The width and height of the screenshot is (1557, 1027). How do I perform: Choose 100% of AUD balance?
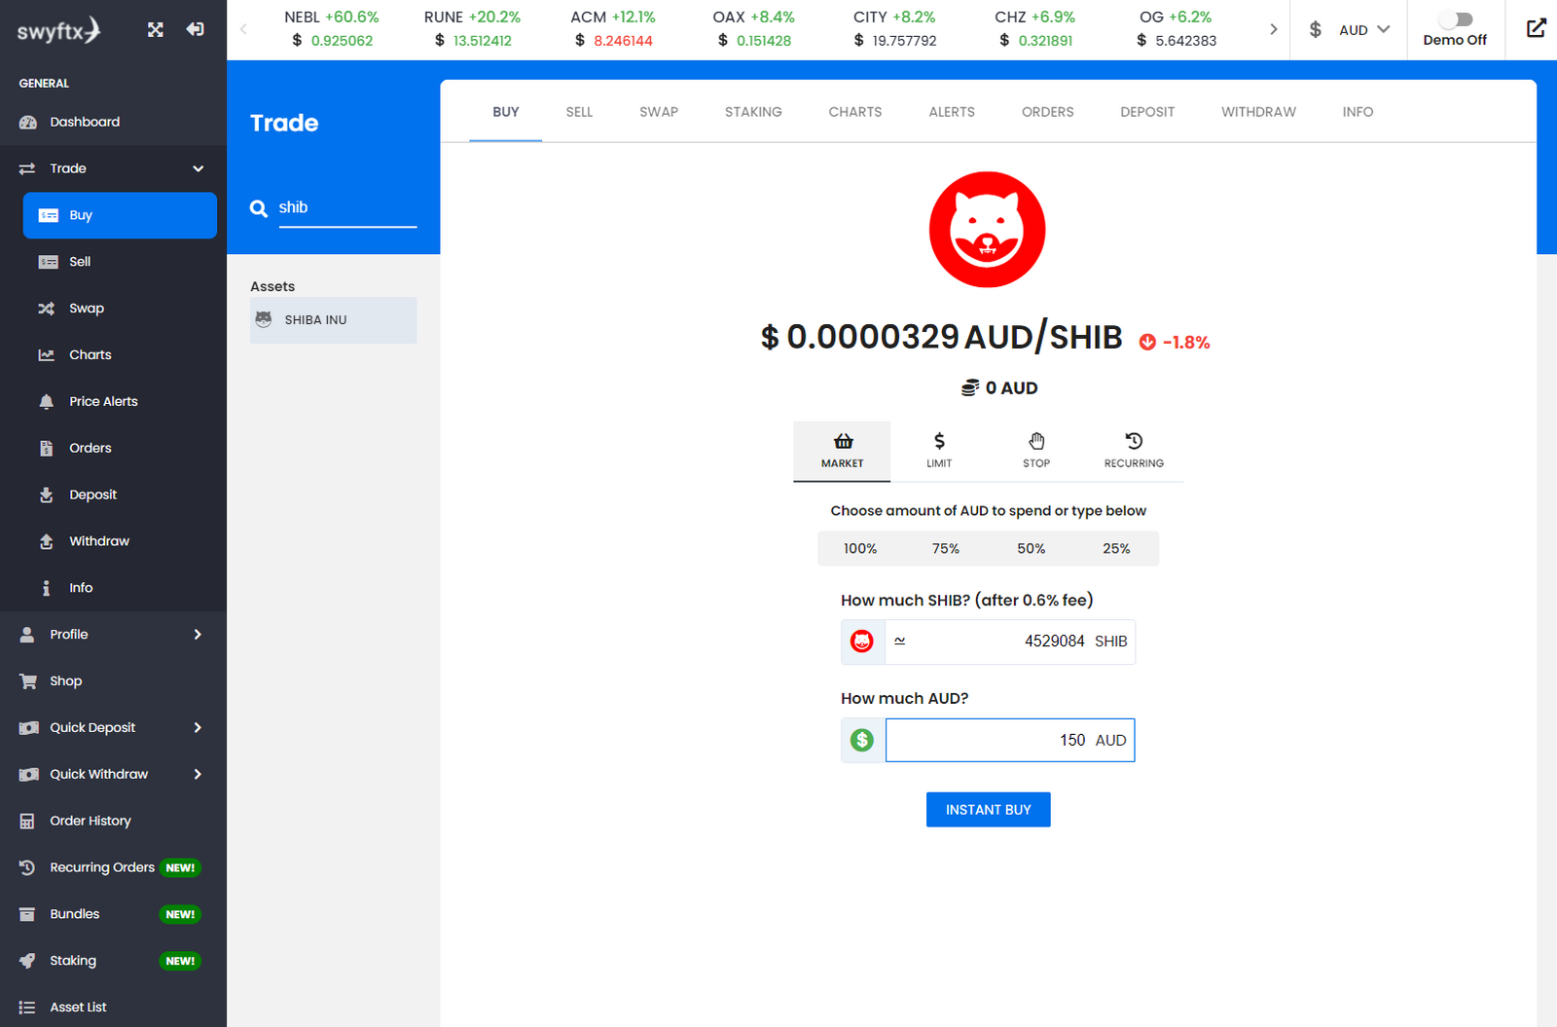pos(860,549)
